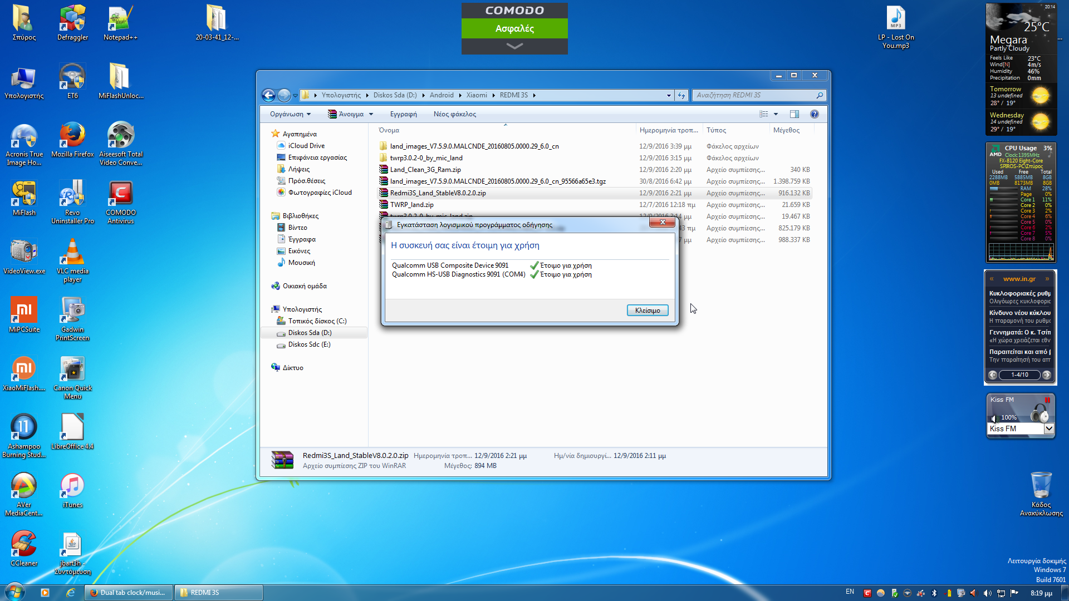The width and height of the screenshot is (1069, 601).
Task: Click the Kiss FM volume control
Action: tap(994, 418)
